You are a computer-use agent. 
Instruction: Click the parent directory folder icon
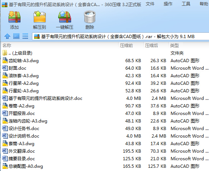5,53
